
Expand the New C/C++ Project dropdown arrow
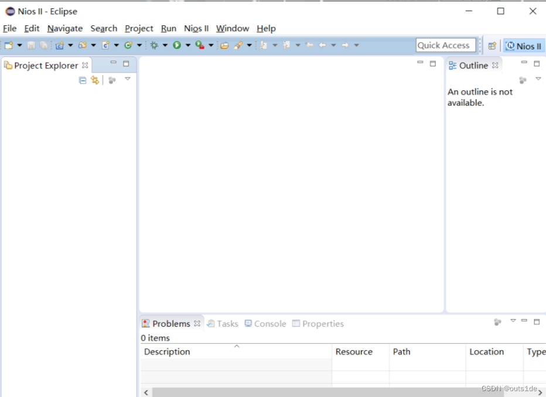(70, 45)
